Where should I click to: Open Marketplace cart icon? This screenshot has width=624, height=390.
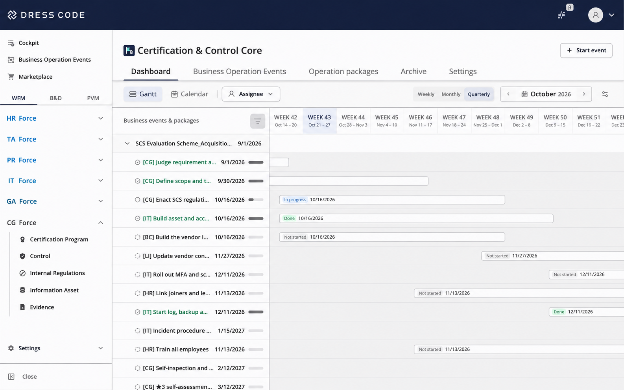pyautogui.click(x=11, y=77)
